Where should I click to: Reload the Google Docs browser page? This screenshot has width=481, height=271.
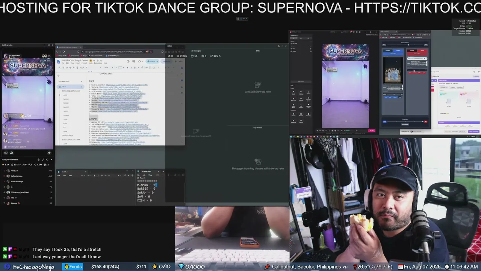click(x=64, y=52)
